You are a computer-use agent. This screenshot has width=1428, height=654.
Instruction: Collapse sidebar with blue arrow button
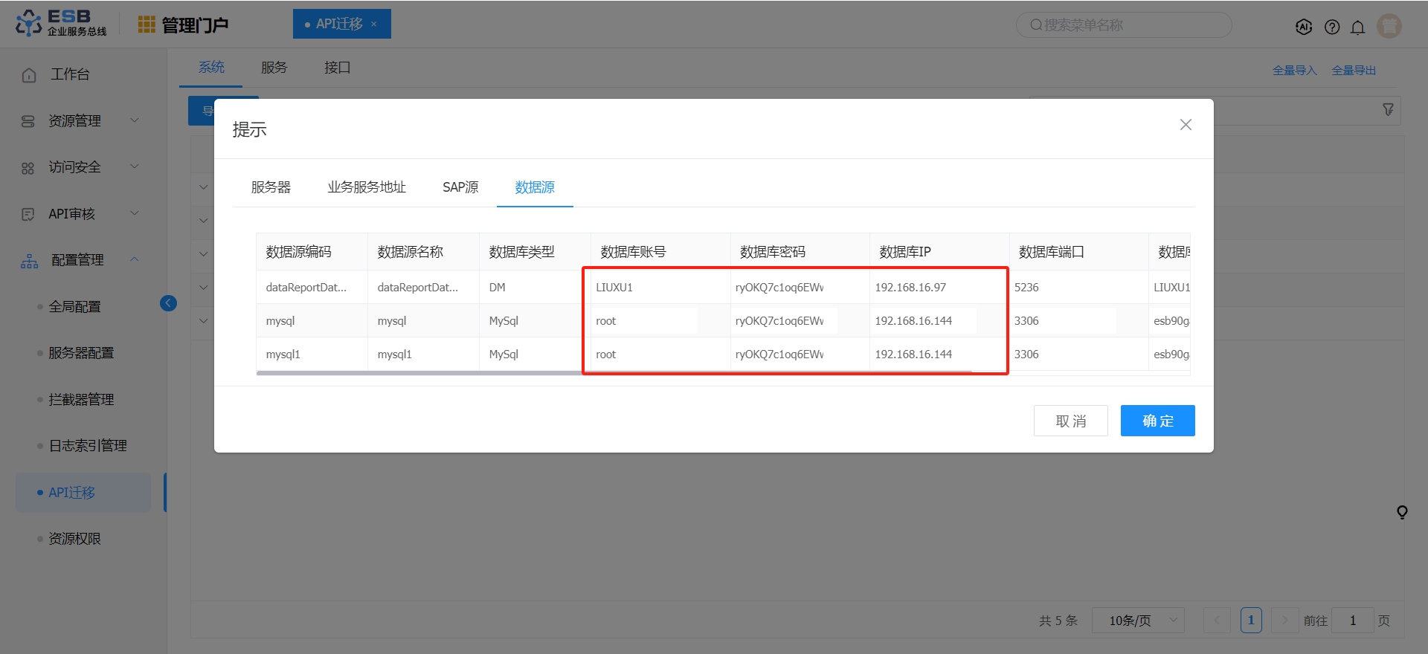pos(168,303)
